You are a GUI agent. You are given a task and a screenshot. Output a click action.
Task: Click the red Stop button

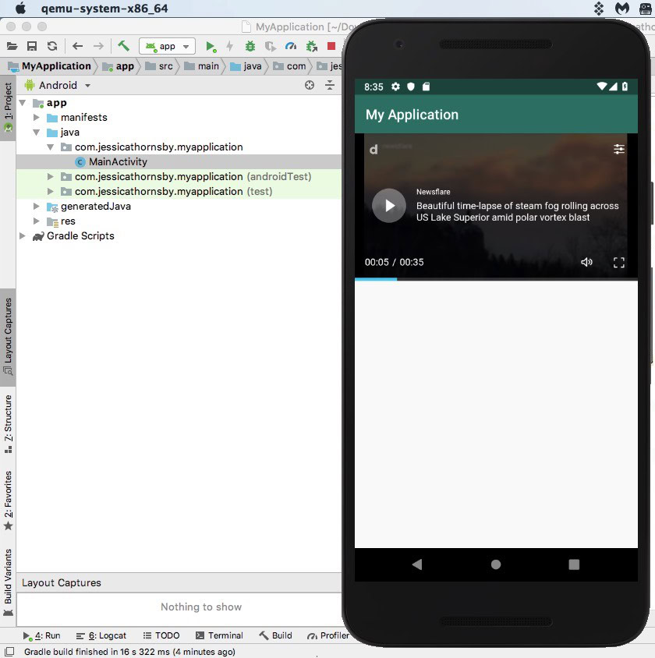(x=331, y=47)
